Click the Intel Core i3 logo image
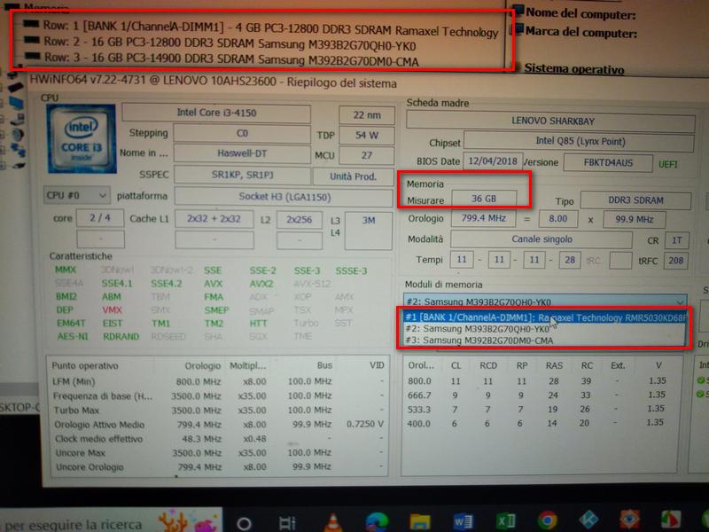This screenshot has width=709, height=532. 82,138
